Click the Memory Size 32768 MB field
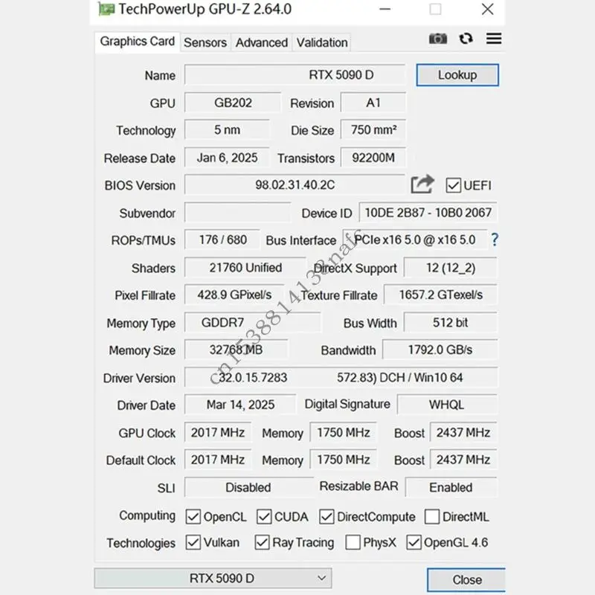 tap(236, 350)
